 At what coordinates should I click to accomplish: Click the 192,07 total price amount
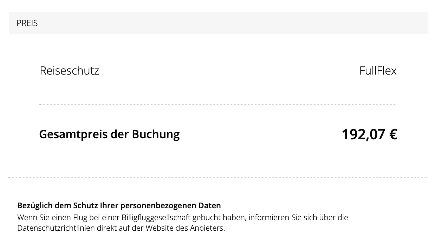pyautogui.click(x=363, y=134)
